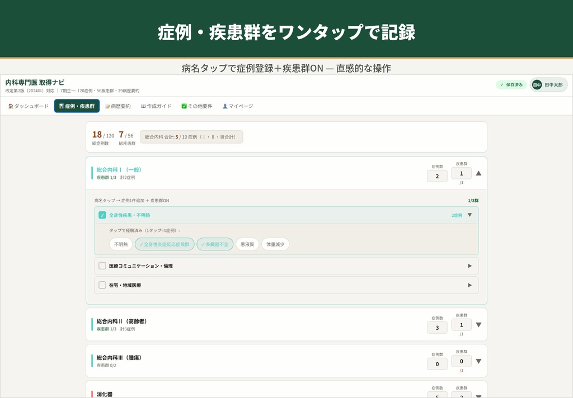The width and height of the screenshot is (573, 398).
Task: Expand the 医療コミュニケーション・倫理 row arrow
Action: 470,266
